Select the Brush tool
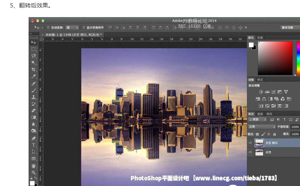Screen dimensions: 300x186 [34, 90]
